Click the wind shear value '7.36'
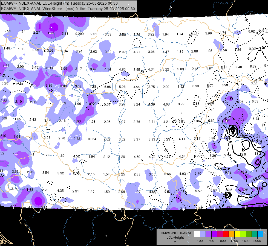Screen dimensions: 268x246 click(x=197, y=121)
